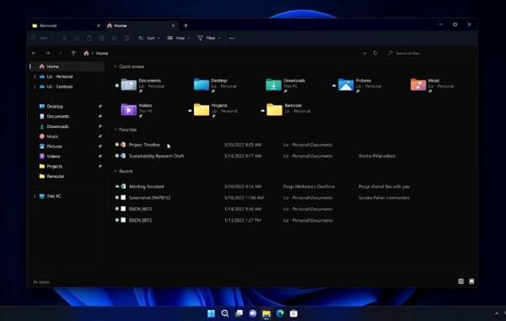Collapse the Favorites section
Screen dimensions: 506x321
[x=116, y=130]
